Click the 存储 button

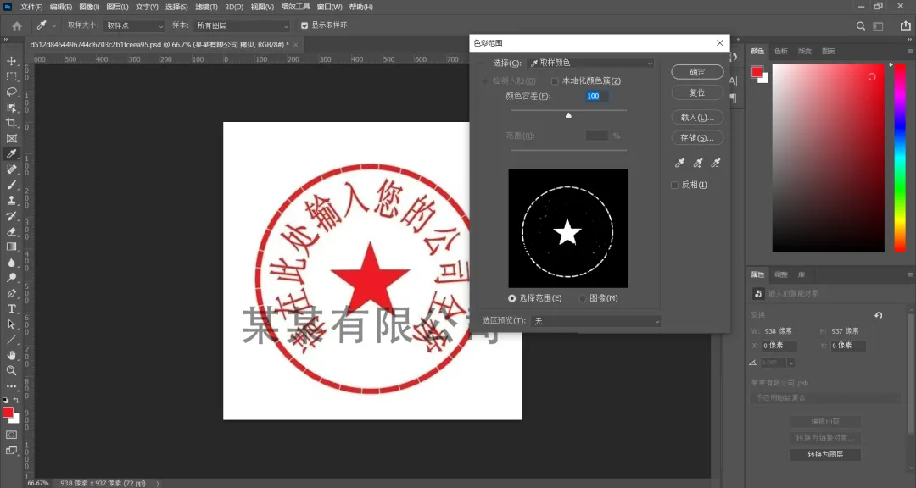click(697, 138)
